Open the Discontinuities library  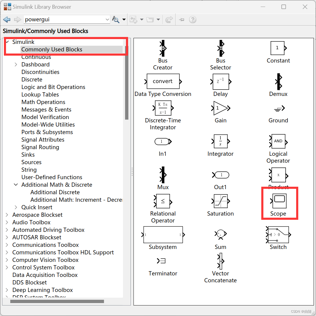40,72
